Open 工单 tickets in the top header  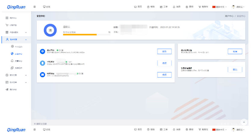click(x=163, y=7)
